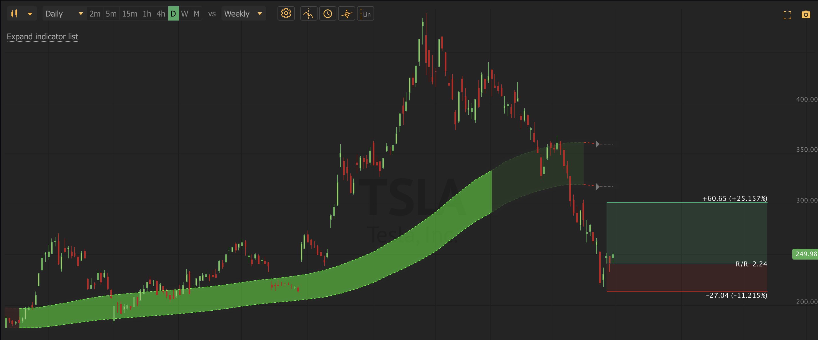Choose the 1h timeframe
The width and height of the screenshot is (818, 340).
click(147, 14)
